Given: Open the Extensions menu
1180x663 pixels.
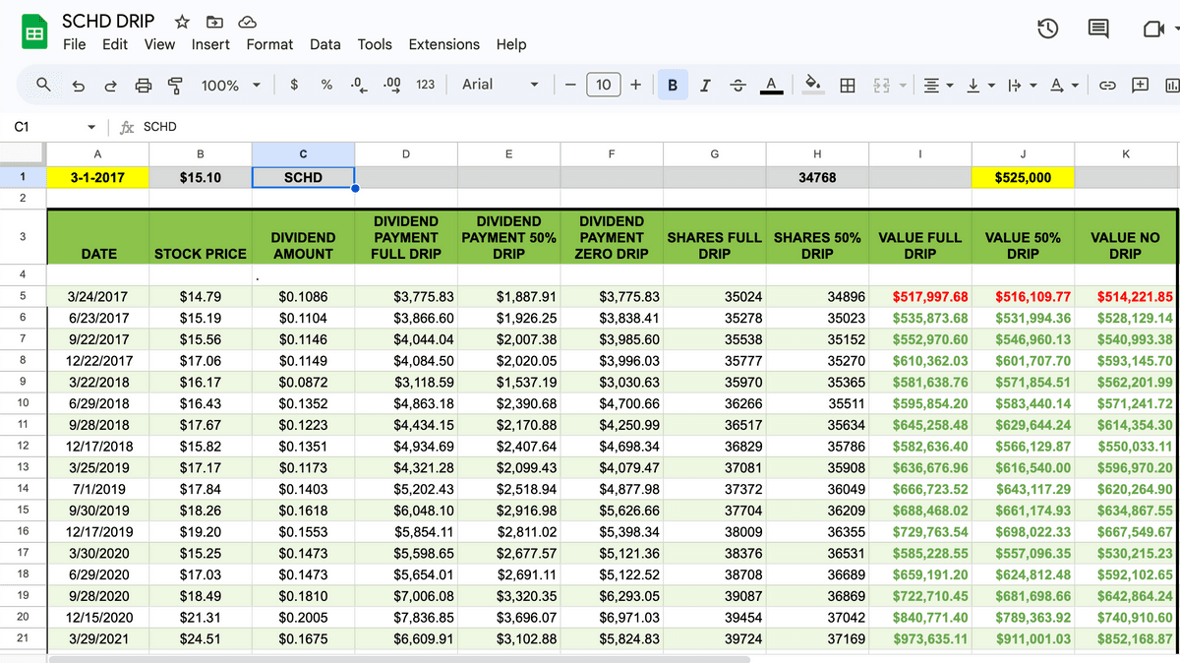Looking at the screenshot, I should 443,44.
